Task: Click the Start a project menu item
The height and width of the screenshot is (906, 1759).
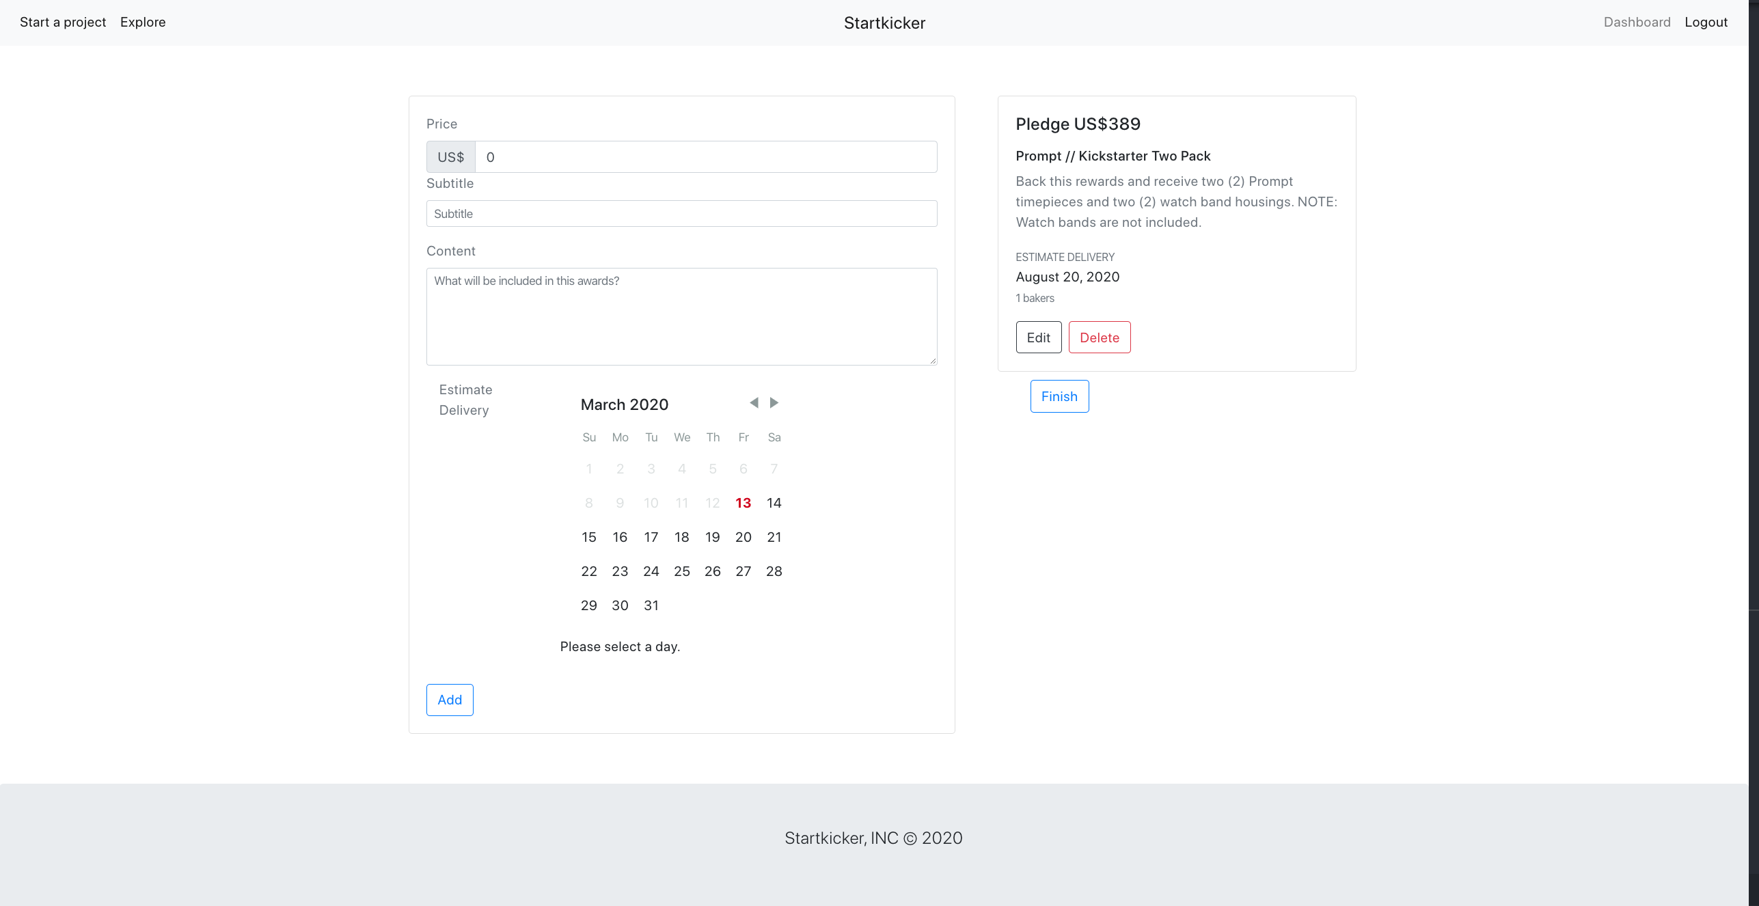Action: pos(62,22)
